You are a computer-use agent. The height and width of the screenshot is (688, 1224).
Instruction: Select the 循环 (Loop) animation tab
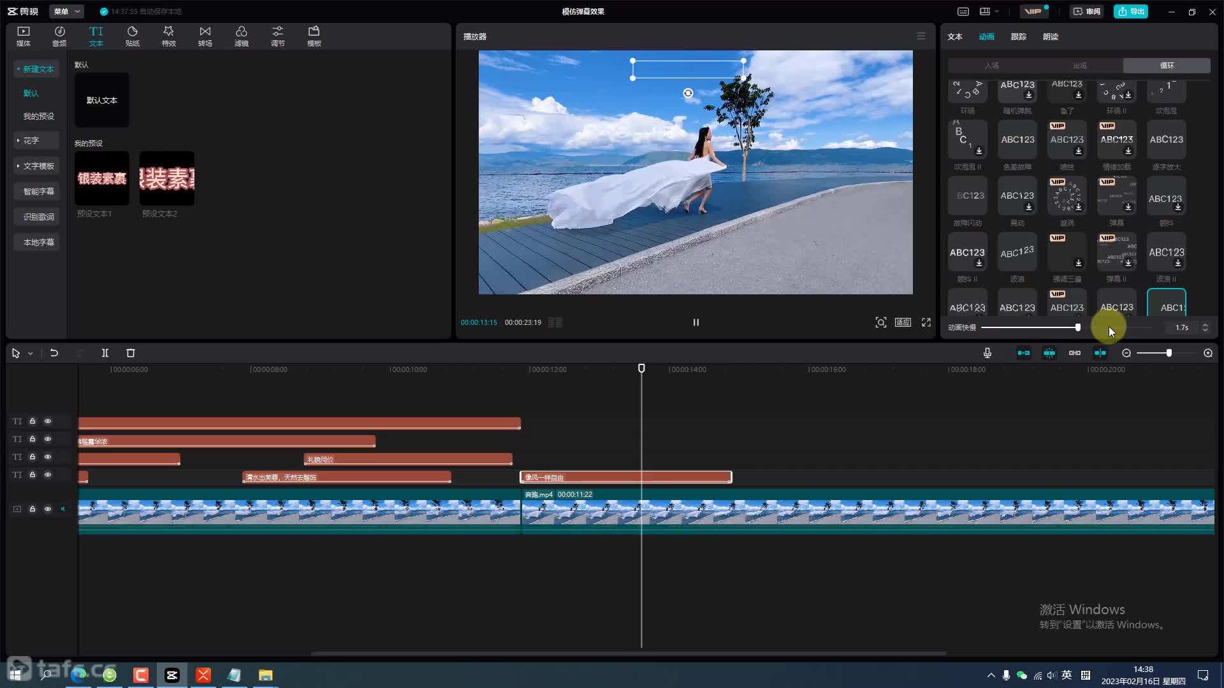point(1167,66)
